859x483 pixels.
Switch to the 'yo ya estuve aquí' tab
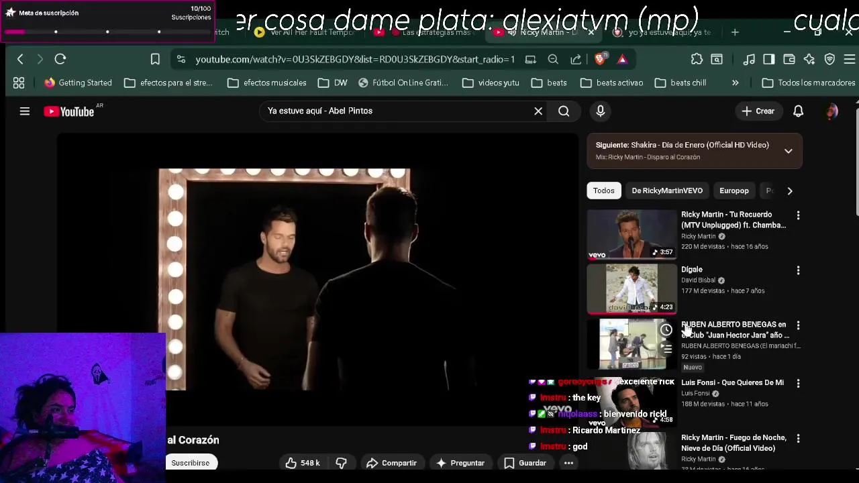[662, 32]
